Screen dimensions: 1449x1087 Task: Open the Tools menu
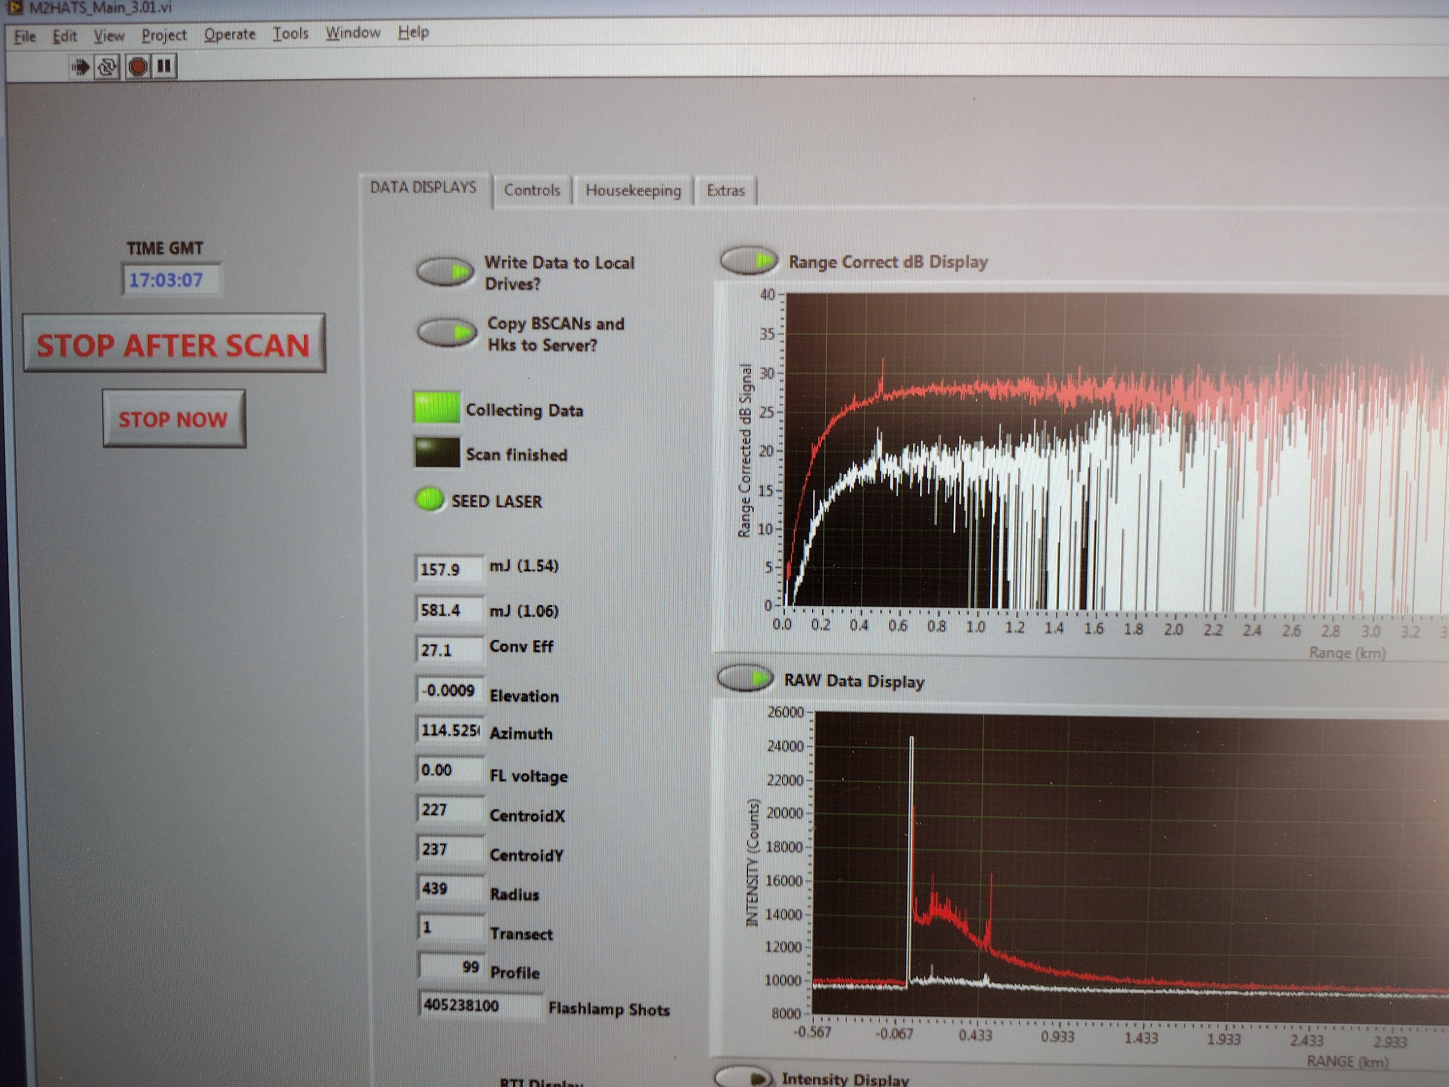pyautogui.click(x=290, y=33)
